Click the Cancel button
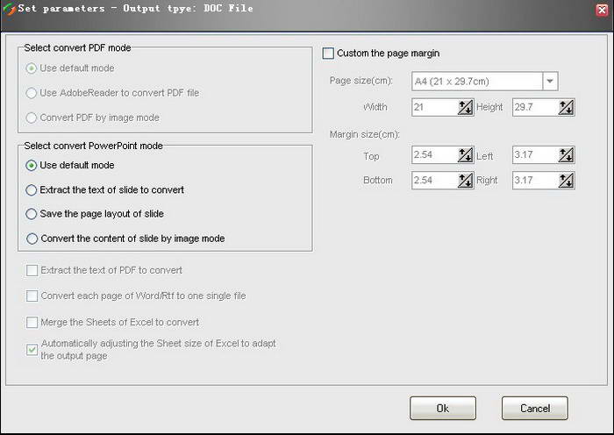 pyautogui.click(x=535, y=409)
